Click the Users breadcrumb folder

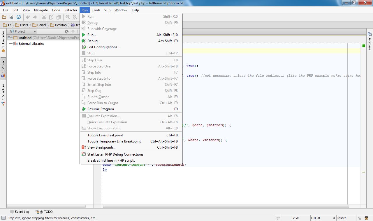point(22,25)
